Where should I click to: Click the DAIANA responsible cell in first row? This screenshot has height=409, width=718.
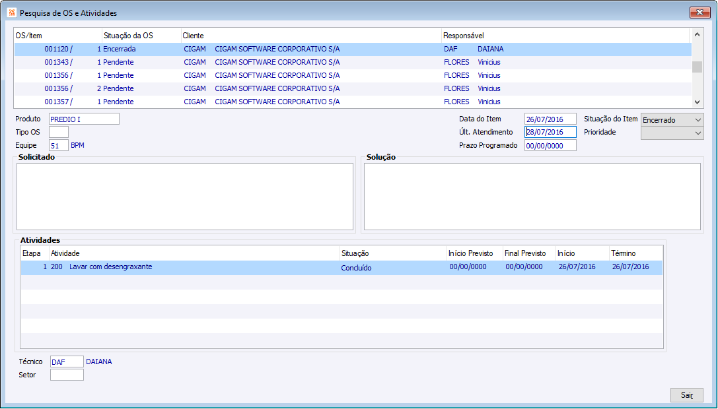(490, 49)
